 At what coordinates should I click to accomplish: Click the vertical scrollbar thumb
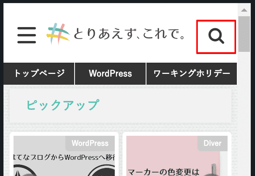pos(244,34)
